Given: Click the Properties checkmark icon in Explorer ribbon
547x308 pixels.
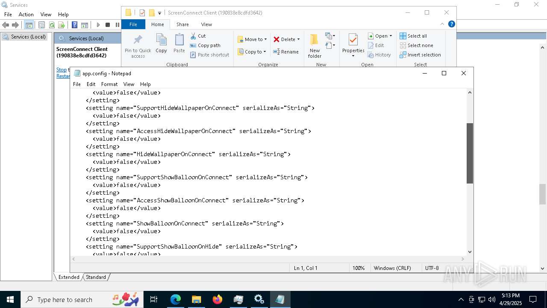Looking at the screenshot, I should point(353,40).
